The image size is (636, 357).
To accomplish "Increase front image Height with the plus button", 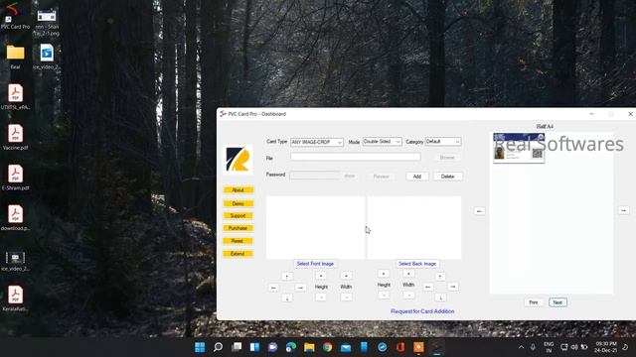I will click(321, 276).
